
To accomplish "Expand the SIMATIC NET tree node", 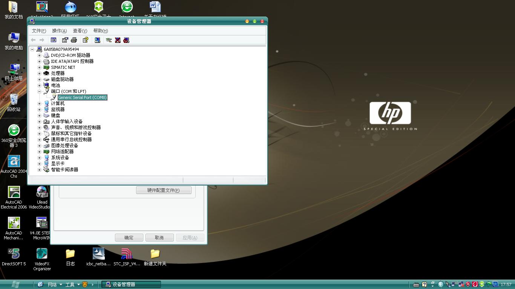I will [x=39, y=67].
